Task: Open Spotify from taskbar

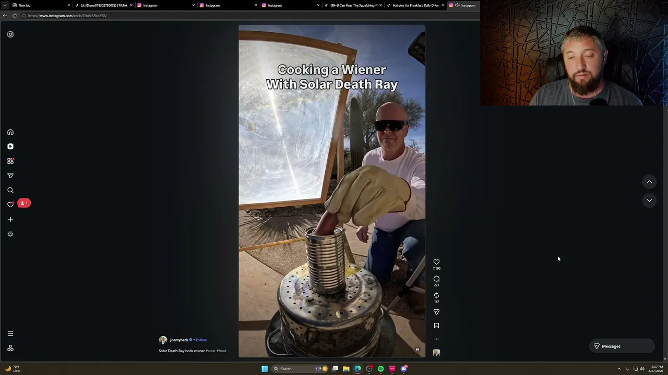Action: click(x=380, y=369)
